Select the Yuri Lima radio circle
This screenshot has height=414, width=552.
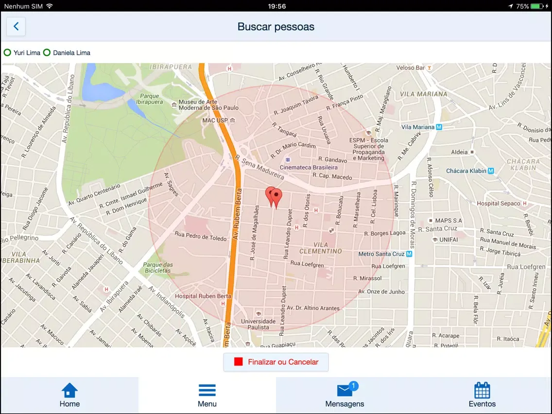click(x=7, y=53)
